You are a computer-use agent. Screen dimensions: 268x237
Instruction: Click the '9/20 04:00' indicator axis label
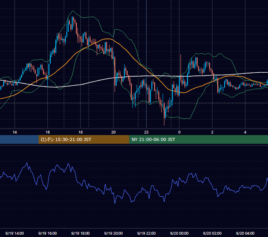[x=245, y=233]
